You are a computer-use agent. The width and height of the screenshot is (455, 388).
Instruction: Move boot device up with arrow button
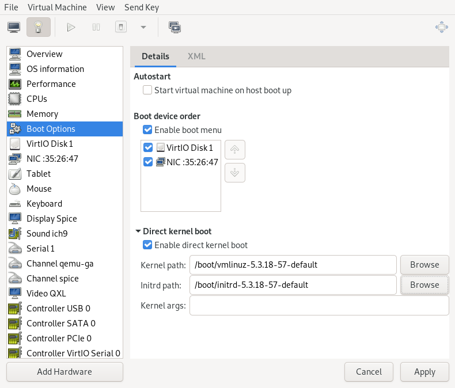[x=234, y=150]
